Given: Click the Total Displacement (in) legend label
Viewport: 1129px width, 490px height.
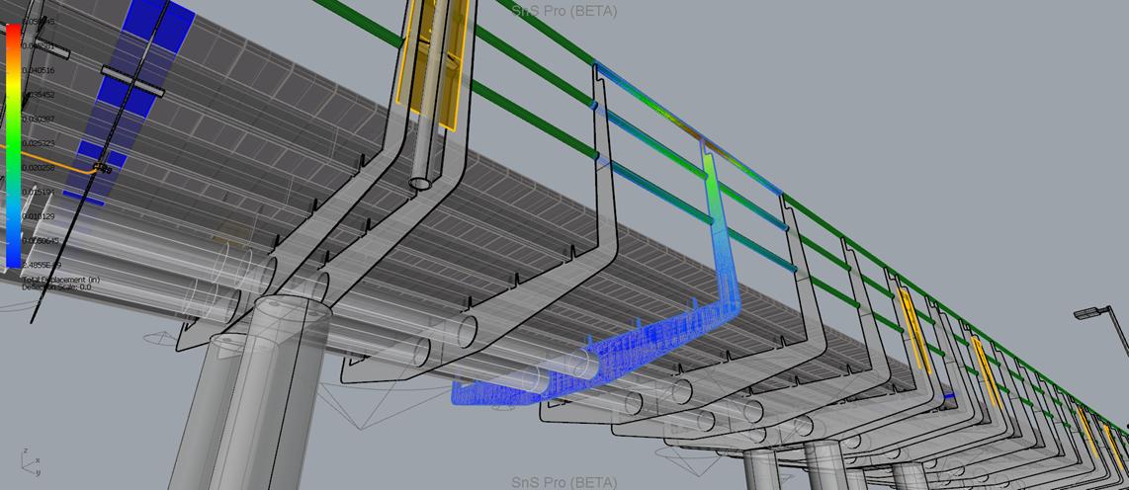Looking at the screenshot, I should click(x=60, y=280).
